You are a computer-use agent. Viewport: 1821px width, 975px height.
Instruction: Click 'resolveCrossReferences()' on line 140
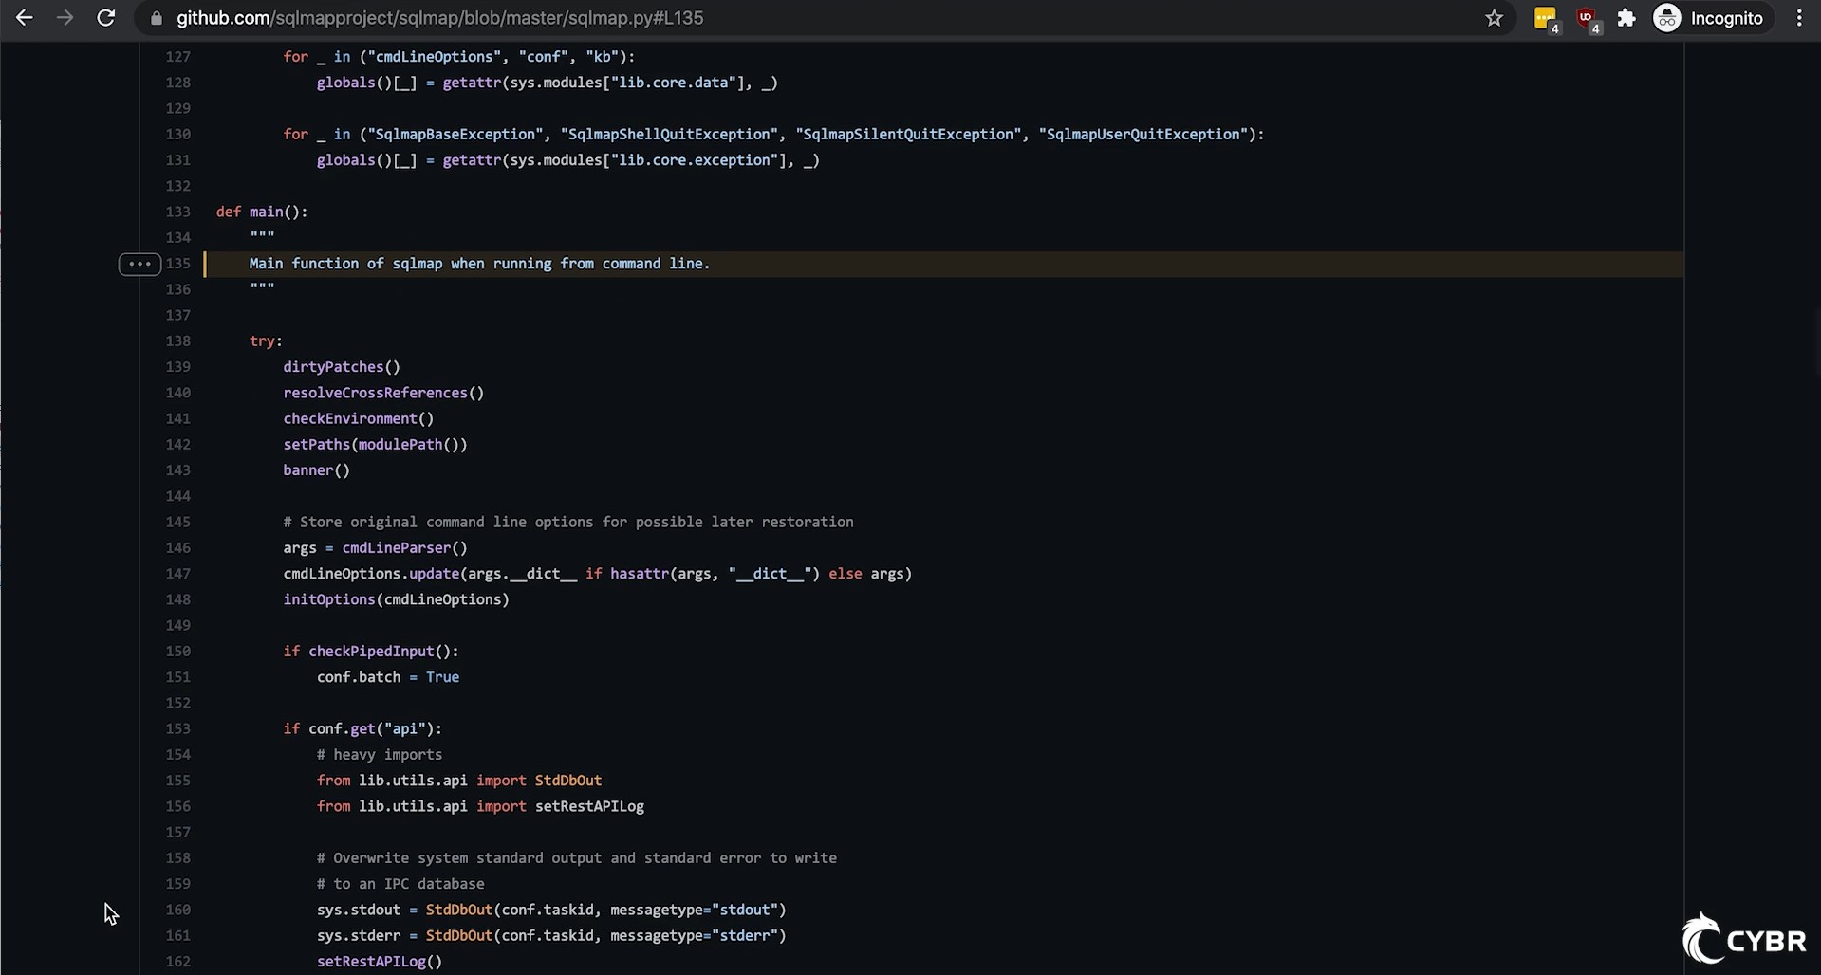383,393
